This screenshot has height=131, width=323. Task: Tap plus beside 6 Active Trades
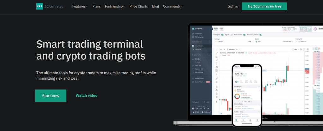(259, 104)
